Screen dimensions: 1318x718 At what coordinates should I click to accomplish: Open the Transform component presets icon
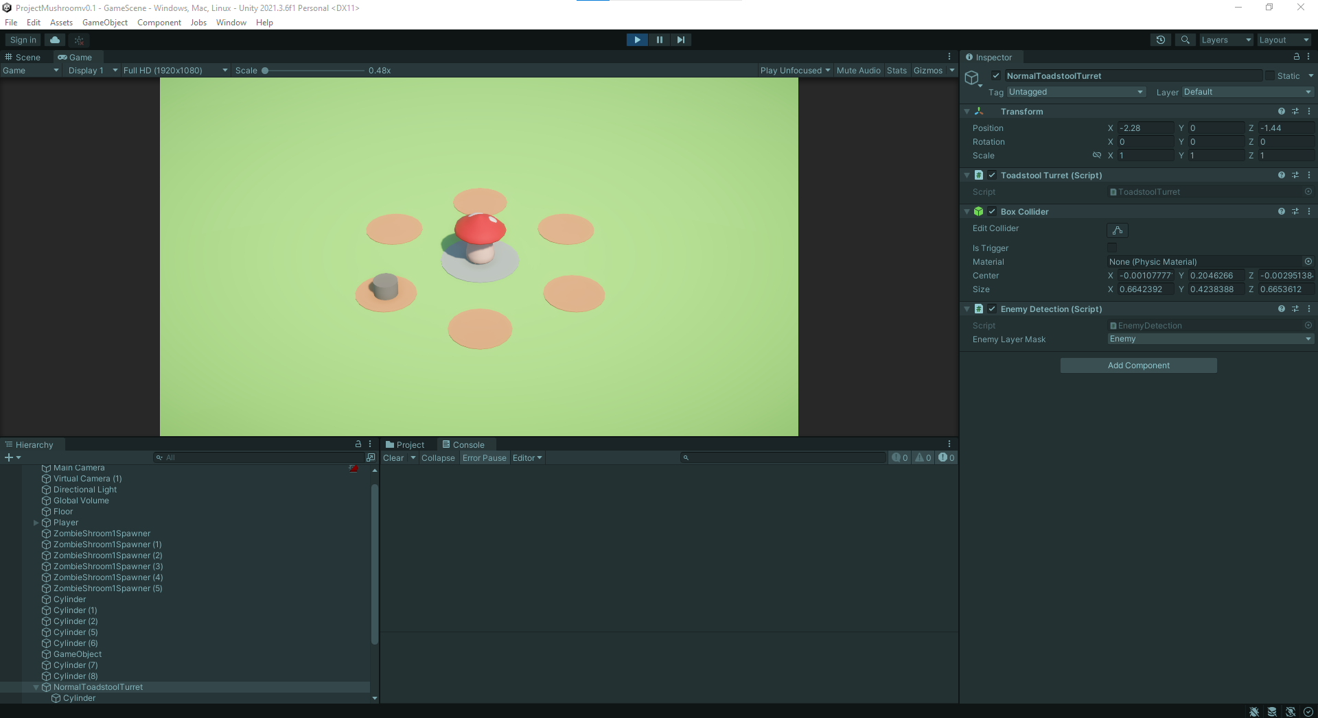click(x=1295, y=111)
